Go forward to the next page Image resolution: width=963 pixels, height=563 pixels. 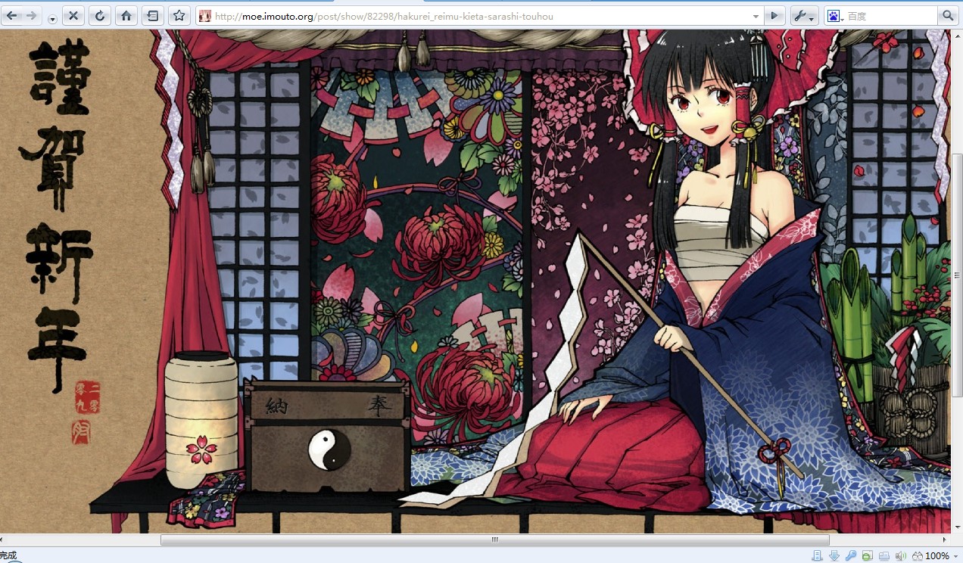[x=32, y=16]
